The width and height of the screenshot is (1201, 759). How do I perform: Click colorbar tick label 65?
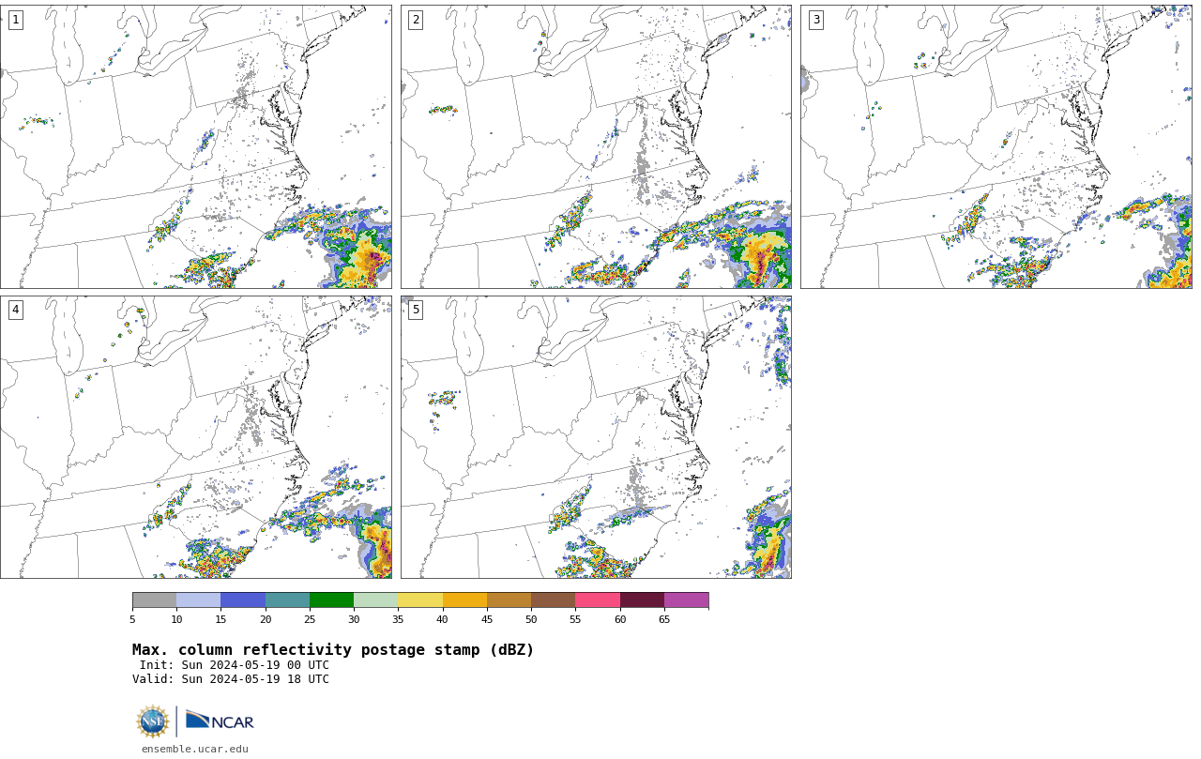point(664,619)
